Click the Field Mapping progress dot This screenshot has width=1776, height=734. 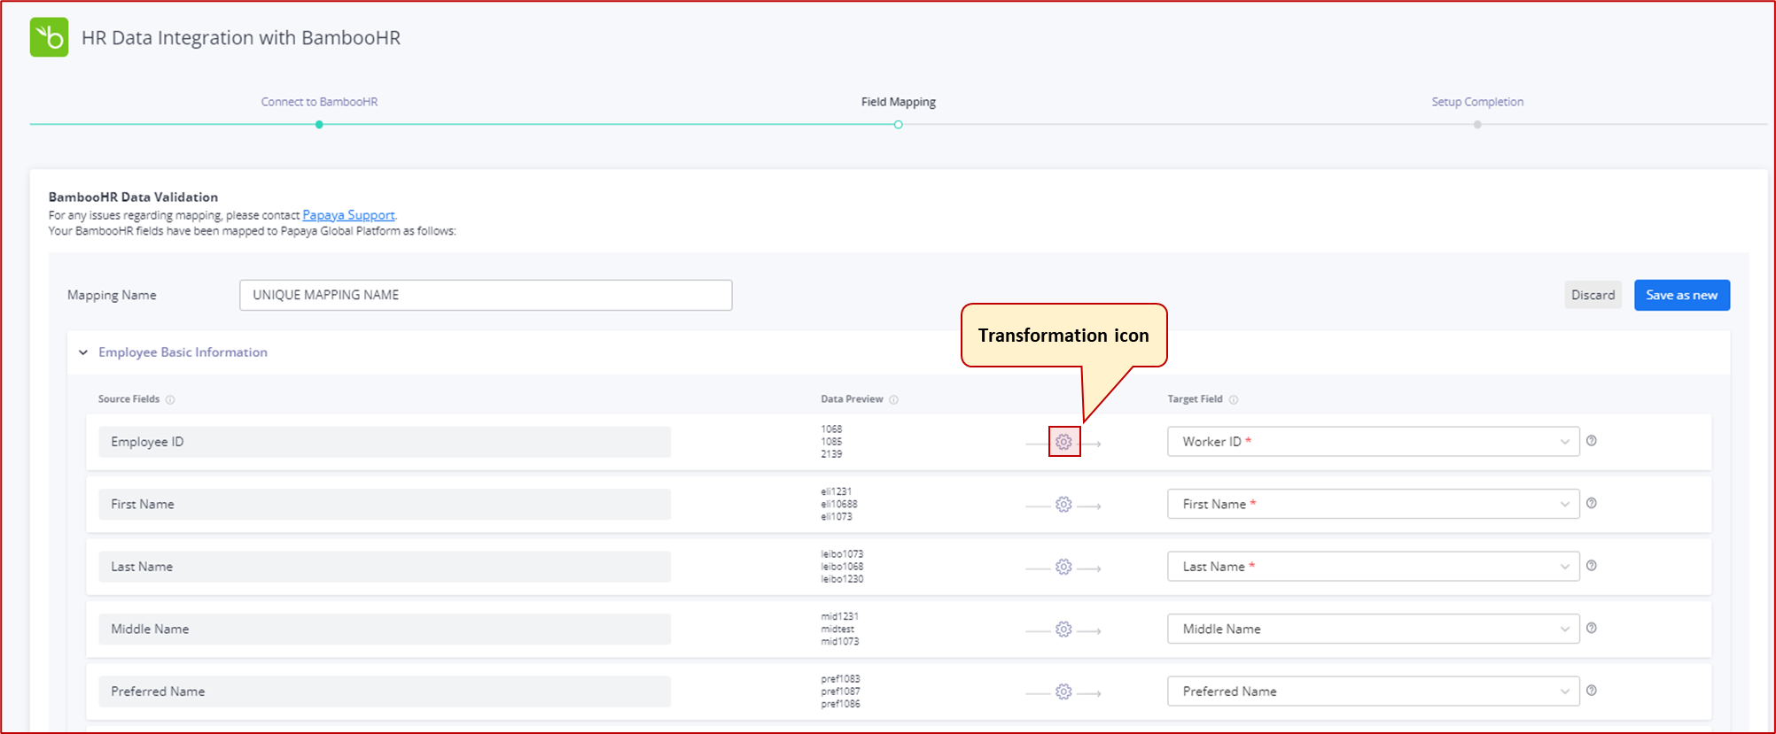coord(898,125)
